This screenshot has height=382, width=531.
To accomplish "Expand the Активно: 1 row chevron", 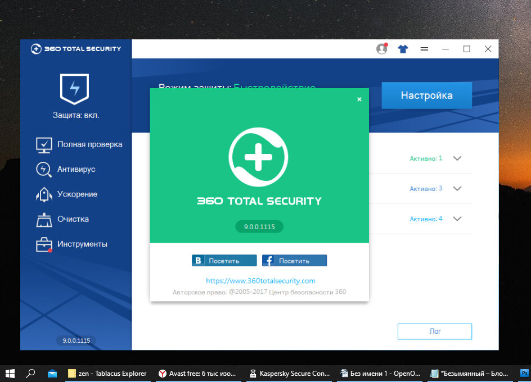I will point(457,158).
